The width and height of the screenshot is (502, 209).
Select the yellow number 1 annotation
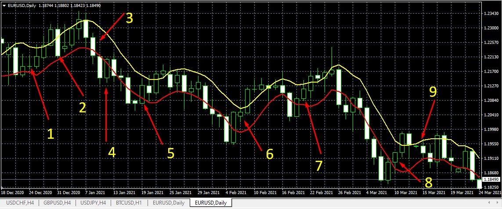pyautogui.click(x=51, y=134)
